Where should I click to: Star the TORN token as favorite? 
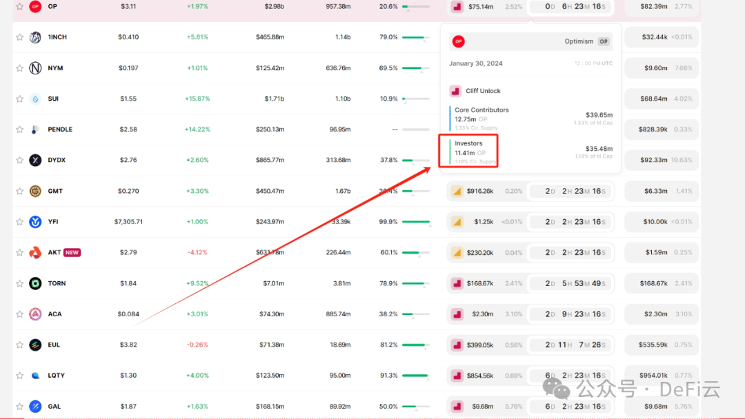(19, 283)
